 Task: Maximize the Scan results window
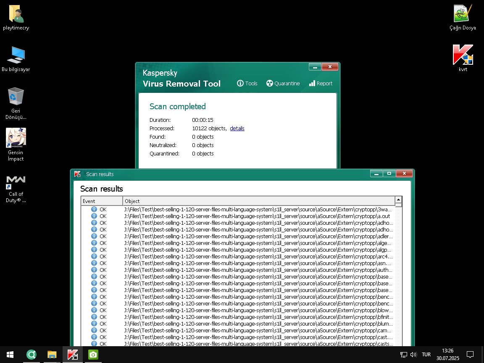coord(389,174)
